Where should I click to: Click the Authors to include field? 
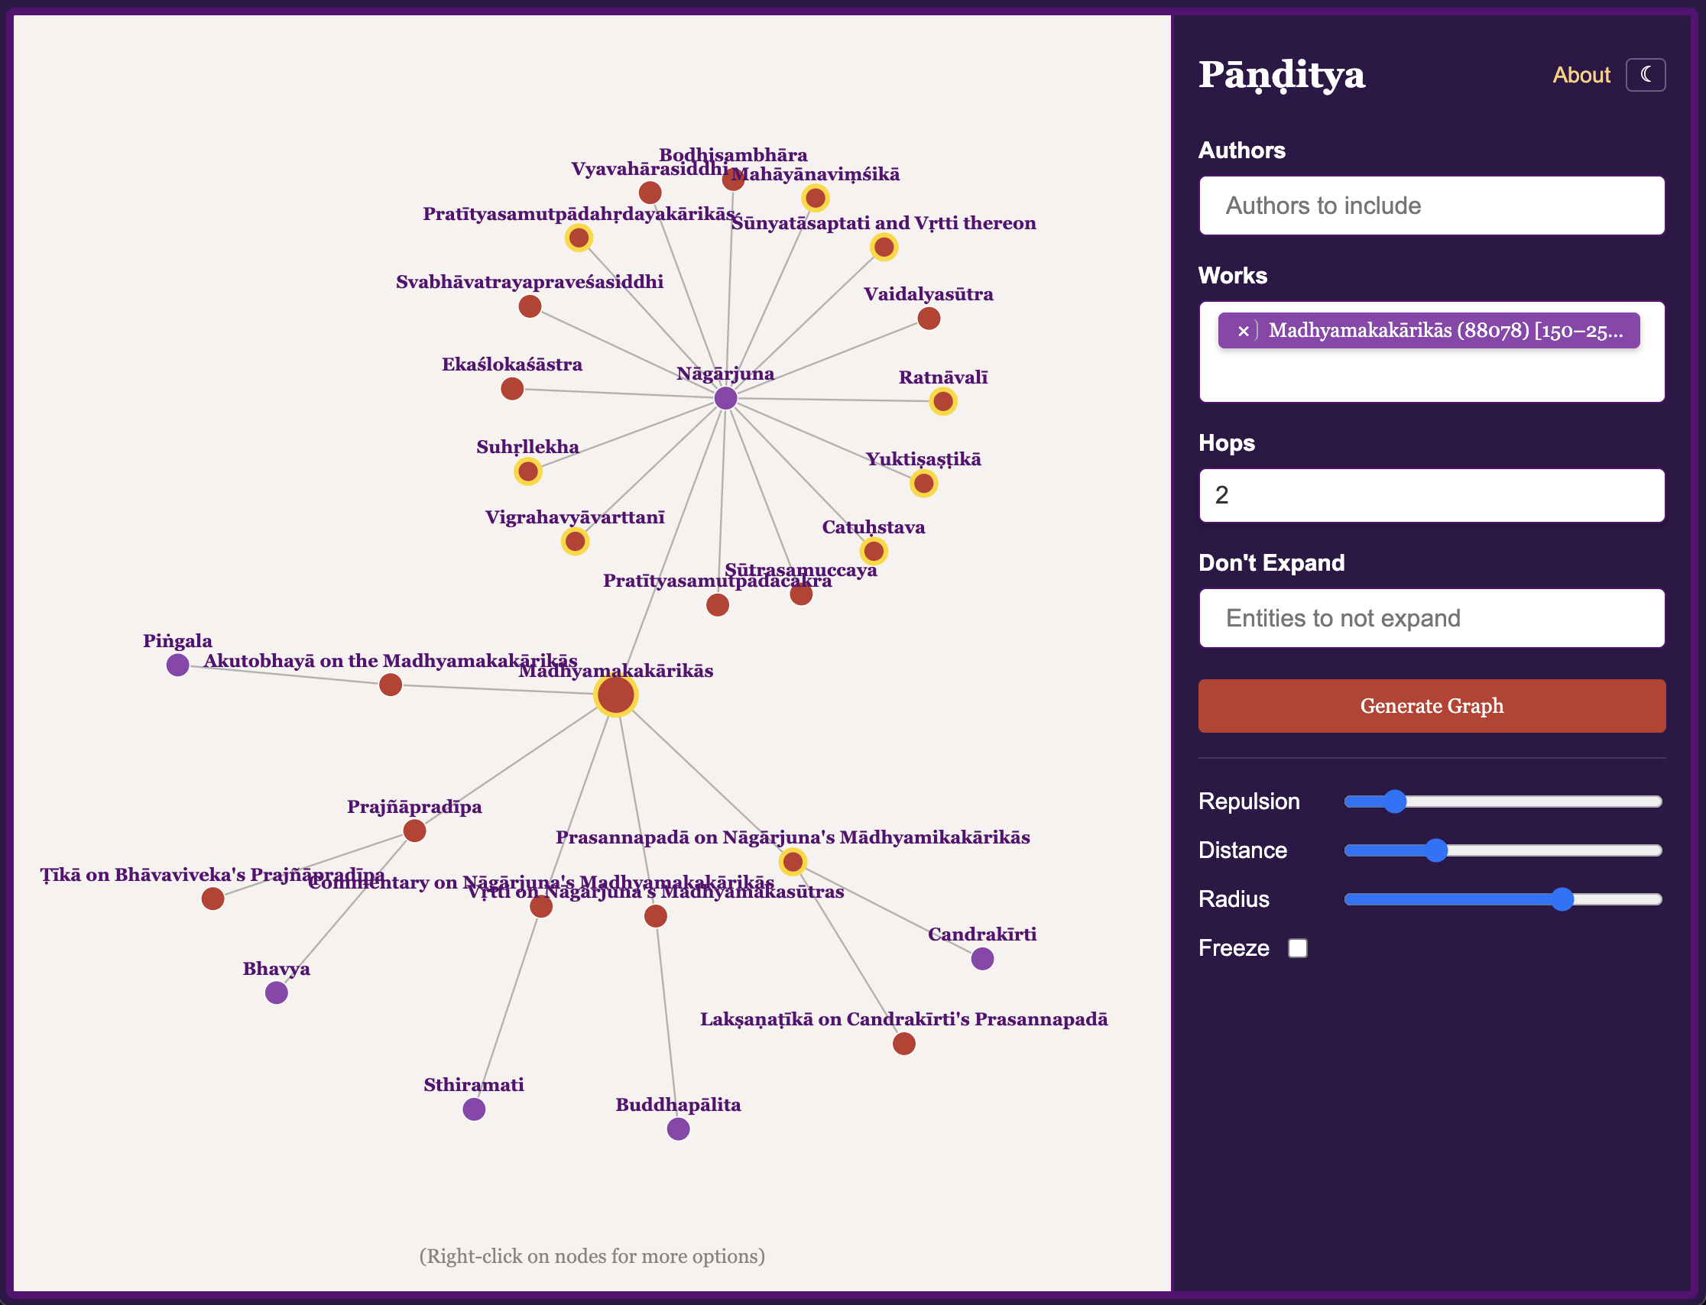1431,206
